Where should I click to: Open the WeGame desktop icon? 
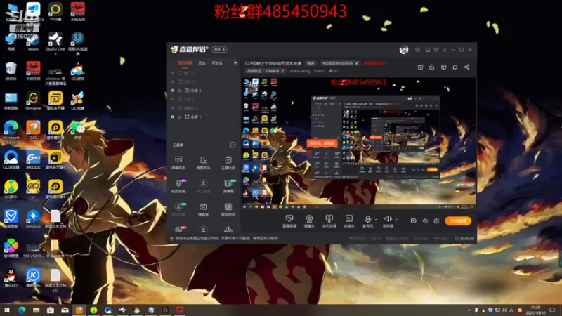(33, 100)
